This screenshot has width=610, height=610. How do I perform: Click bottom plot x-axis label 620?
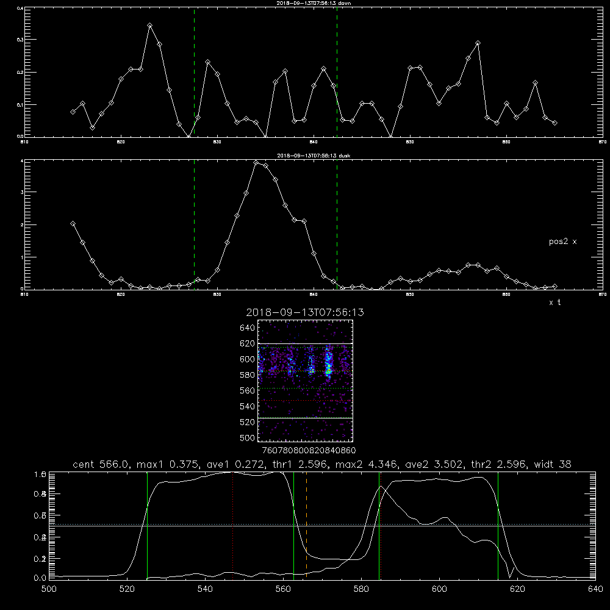tap(517, 589)
